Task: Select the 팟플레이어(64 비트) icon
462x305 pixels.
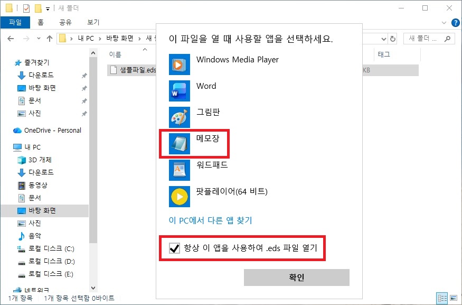Action: coord(179,197)
